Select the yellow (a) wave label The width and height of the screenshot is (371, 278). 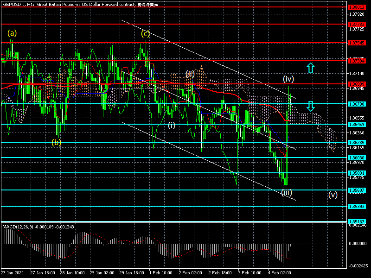(12, 33)
